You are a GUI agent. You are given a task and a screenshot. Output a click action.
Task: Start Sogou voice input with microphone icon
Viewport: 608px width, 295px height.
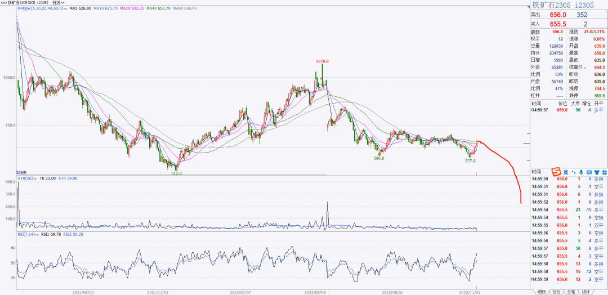click(581, 172)
